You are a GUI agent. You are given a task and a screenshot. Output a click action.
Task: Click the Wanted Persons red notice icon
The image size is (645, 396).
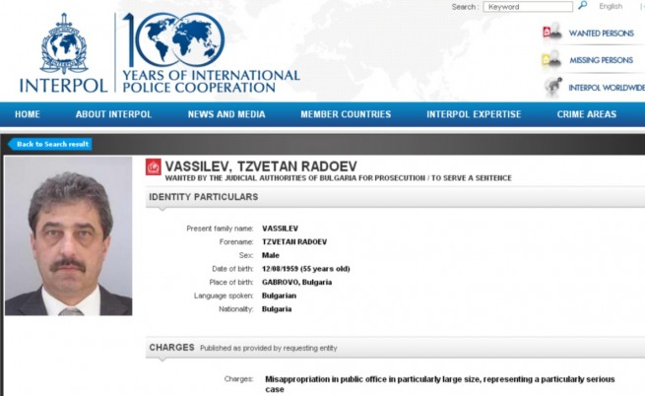coord(552,32)
